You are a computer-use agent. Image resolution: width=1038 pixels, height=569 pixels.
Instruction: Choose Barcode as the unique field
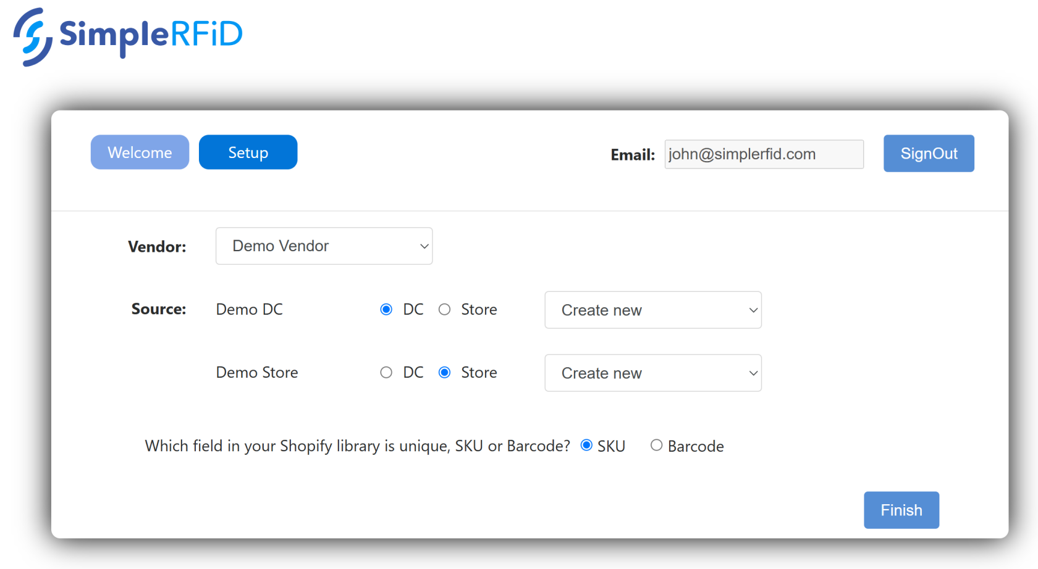656,445
